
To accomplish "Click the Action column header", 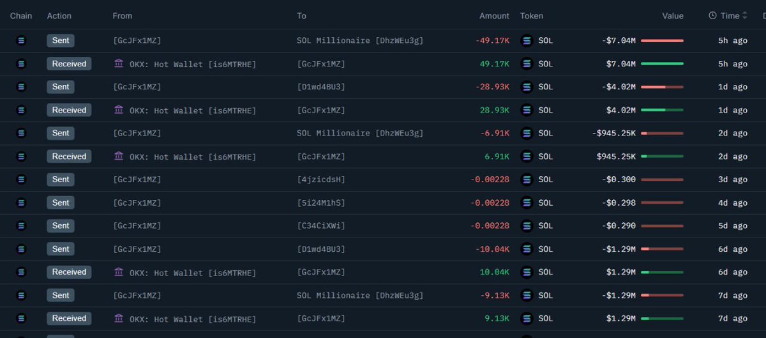I will 59,15.
